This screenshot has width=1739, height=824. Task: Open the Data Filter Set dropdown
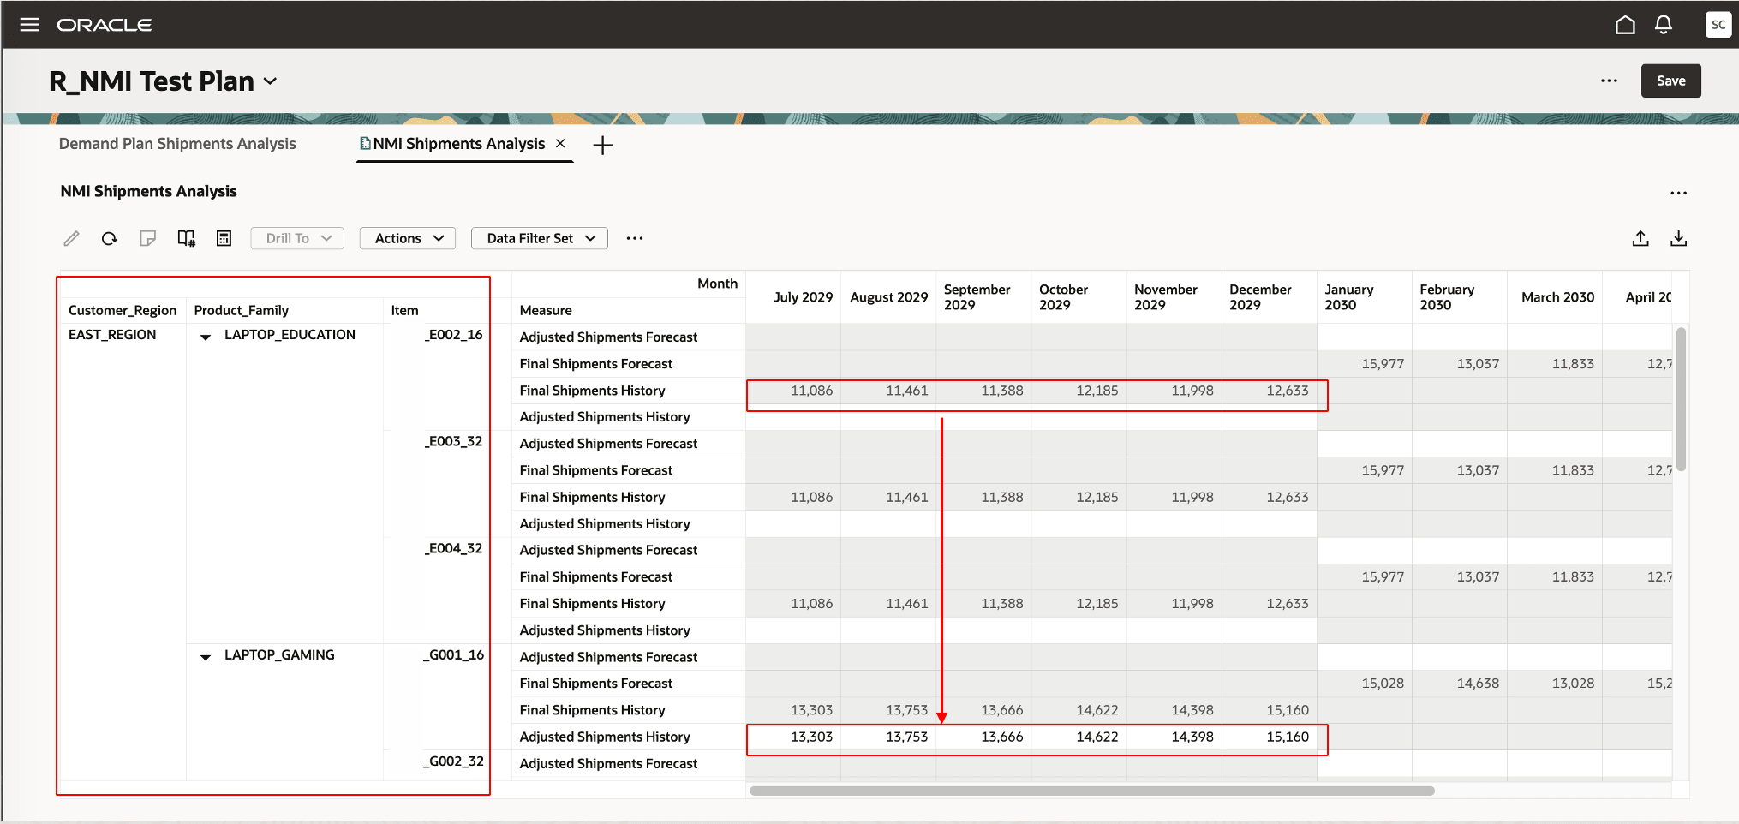(540, 238)
